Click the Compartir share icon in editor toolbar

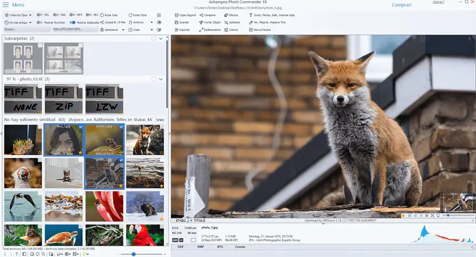click(201, 15)
